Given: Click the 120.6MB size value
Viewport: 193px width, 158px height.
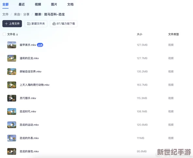Looking at the screenshot, I should click(142, 125).
